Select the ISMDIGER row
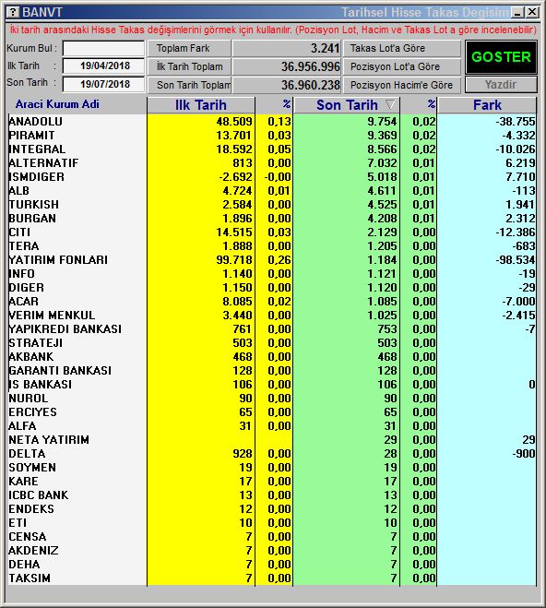The height and width of the screenshot is (608, 546). pos(272,177)
